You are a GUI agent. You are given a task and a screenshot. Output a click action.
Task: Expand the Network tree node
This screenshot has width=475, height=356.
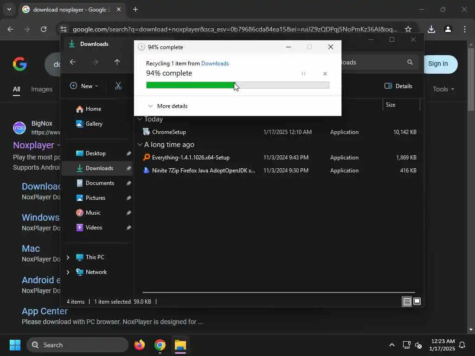68,272
